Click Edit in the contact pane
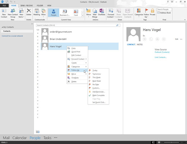The image size is (187, 144). point(177,39)
